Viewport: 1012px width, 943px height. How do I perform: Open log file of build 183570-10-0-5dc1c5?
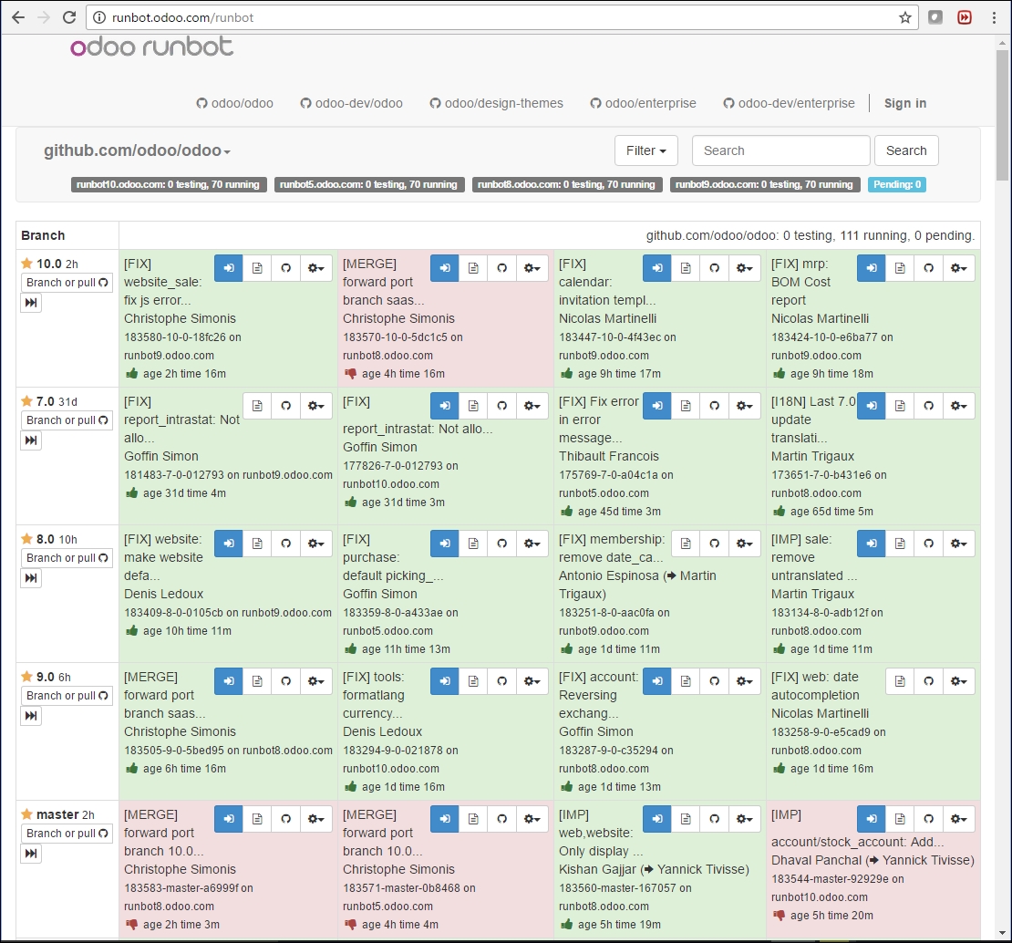(473, 268)
